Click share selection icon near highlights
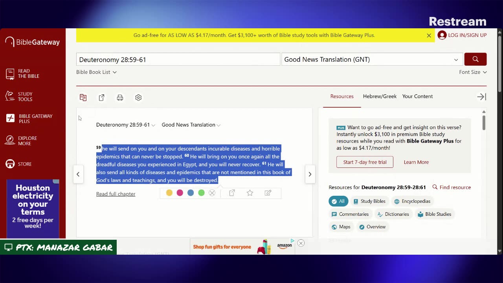 pyautogui.click(x=232, y=193)
